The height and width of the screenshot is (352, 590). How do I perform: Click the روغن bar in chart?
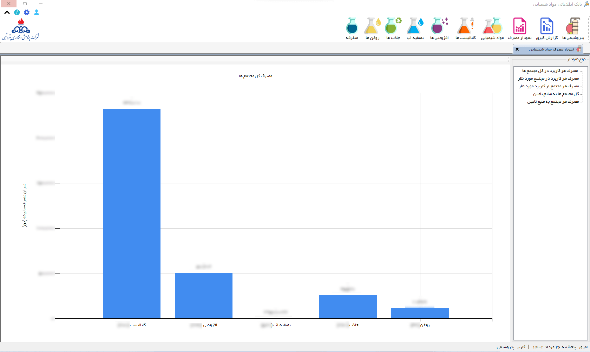pyautogui.click(x=420, y=313)
